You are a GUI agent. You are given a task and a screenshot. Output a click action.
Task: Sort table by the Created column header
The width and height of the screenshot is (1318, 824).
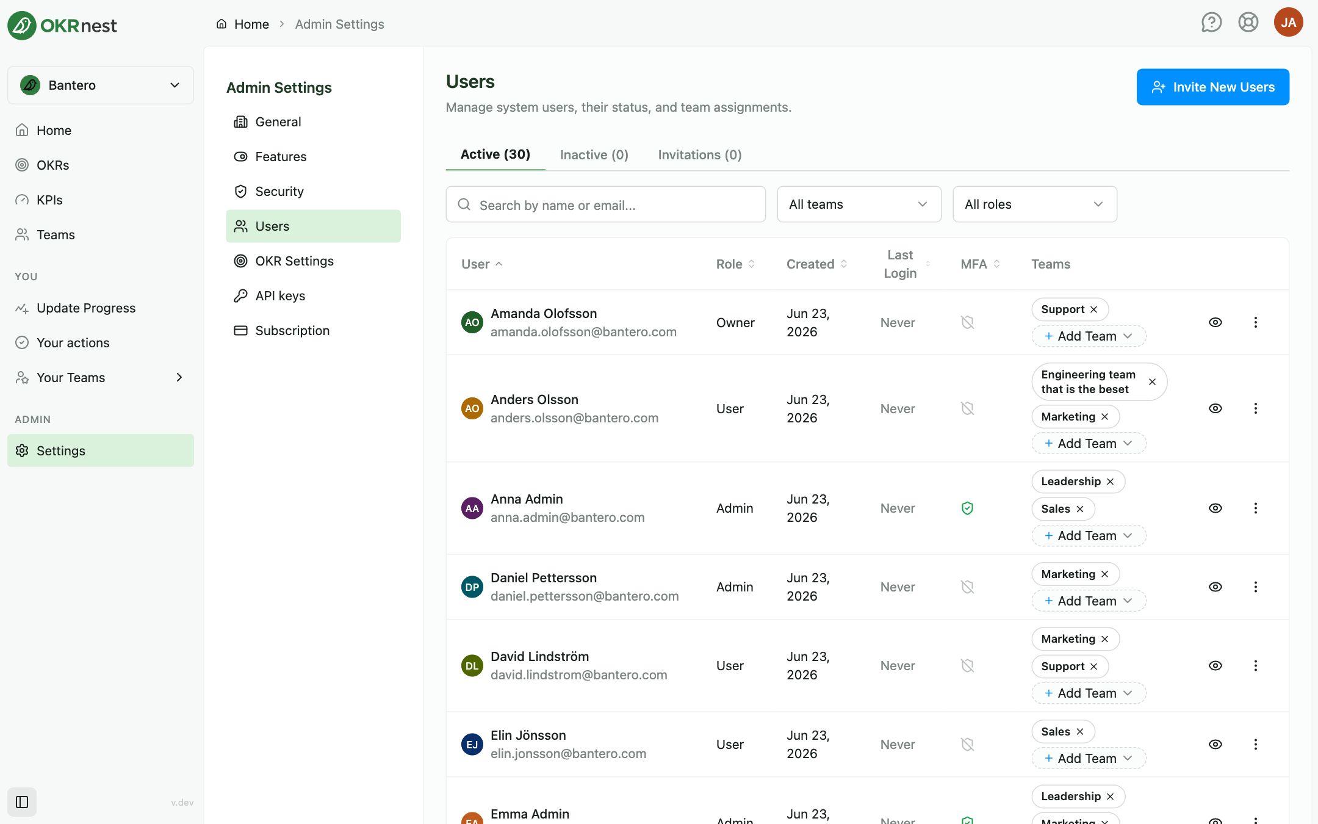(816, 264)
